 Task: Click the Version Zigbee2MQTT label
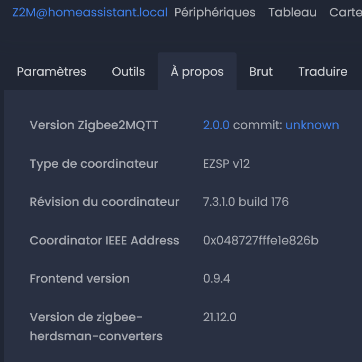coord(94,125)
